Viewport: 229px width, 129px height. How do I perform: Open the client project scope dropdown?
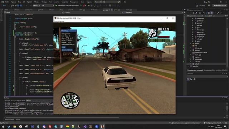point(34,13)
